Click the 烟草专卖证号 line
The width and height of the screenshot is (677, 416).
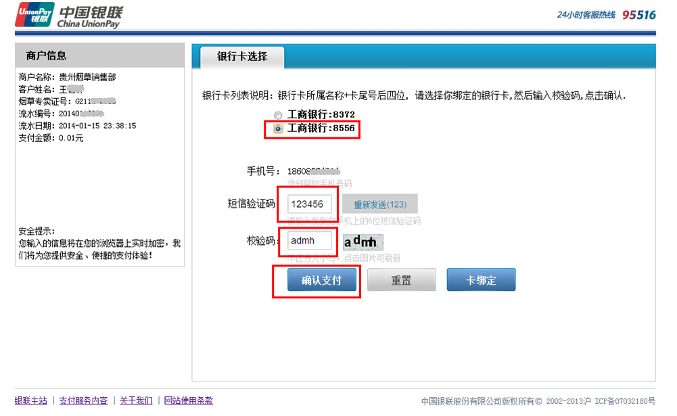[68, 101]
